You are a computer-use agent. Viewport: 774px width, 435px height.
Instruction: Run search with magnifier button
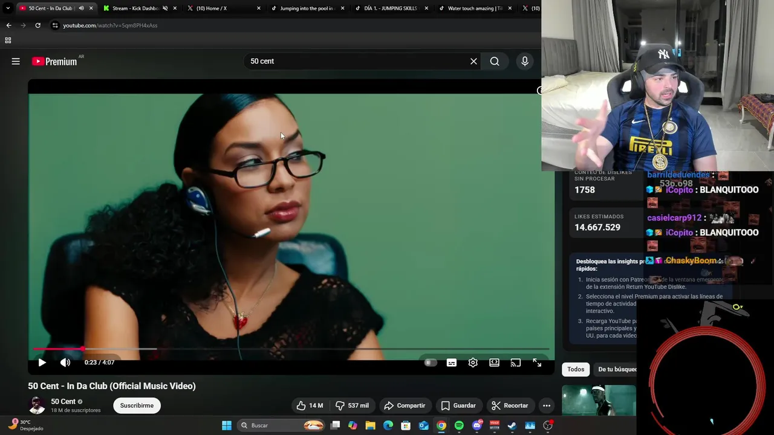tap(495, 61)
